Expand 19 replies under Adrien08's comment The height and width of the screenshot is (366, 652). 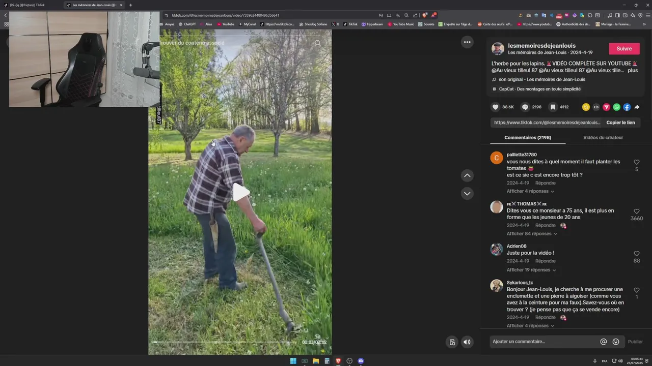(x=531, y=270)
